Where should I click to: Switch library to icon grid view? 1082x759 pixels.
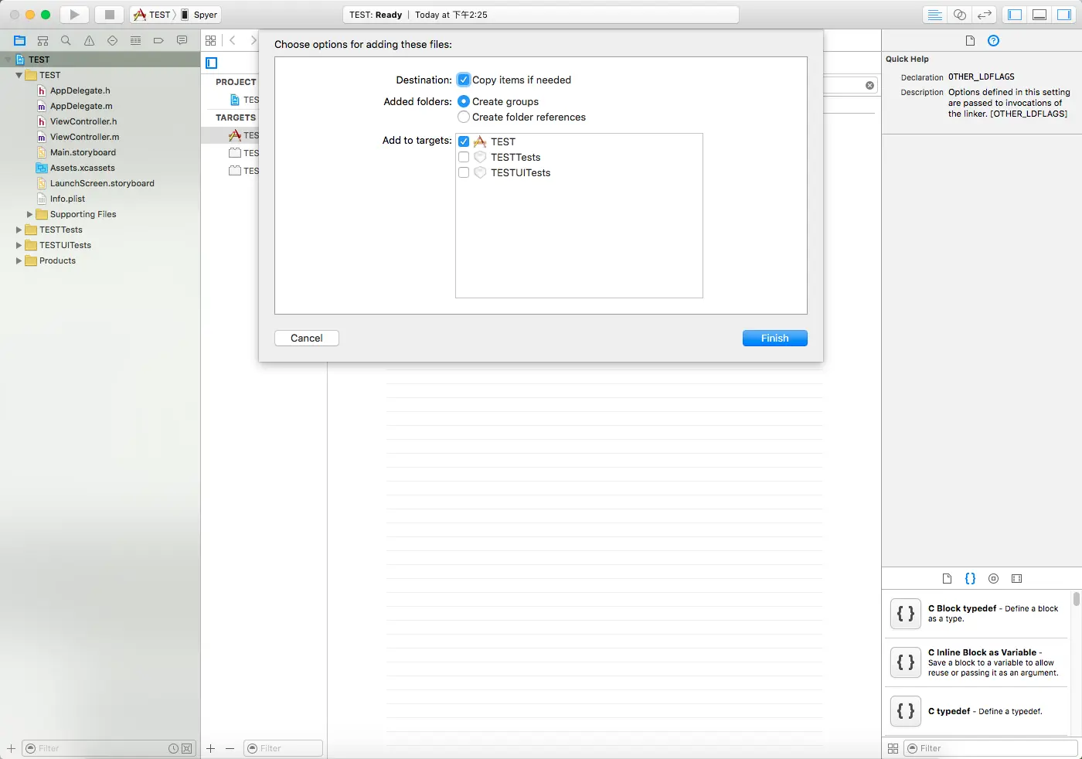893,748
